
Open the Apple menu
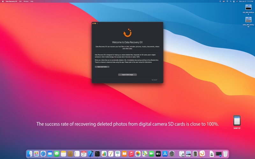click(x=3, y=1)
